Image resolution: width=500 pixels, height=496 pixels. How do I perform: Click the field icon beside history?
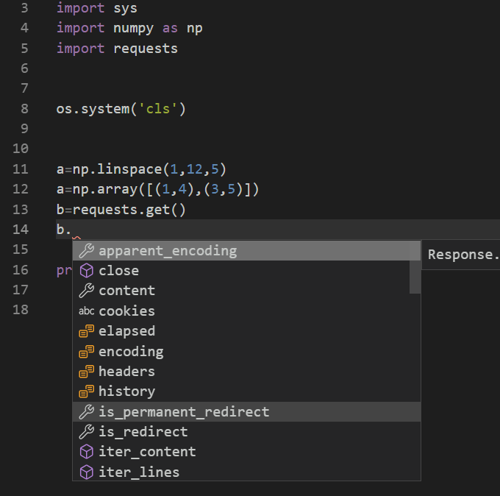87,392
